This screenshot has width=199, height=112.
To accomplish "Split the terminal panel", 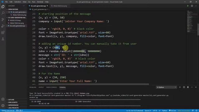I will 184,87.
